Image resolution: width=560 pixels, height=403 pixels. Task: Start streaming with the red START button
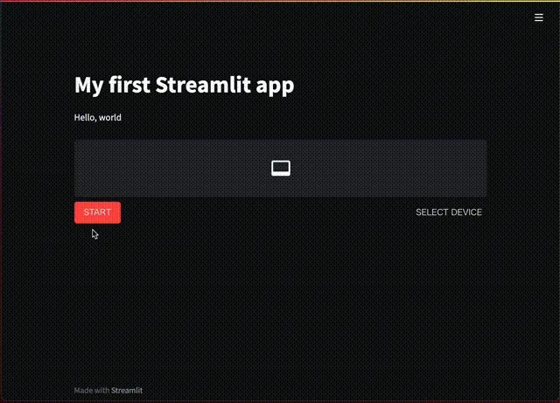coord(97,212)
